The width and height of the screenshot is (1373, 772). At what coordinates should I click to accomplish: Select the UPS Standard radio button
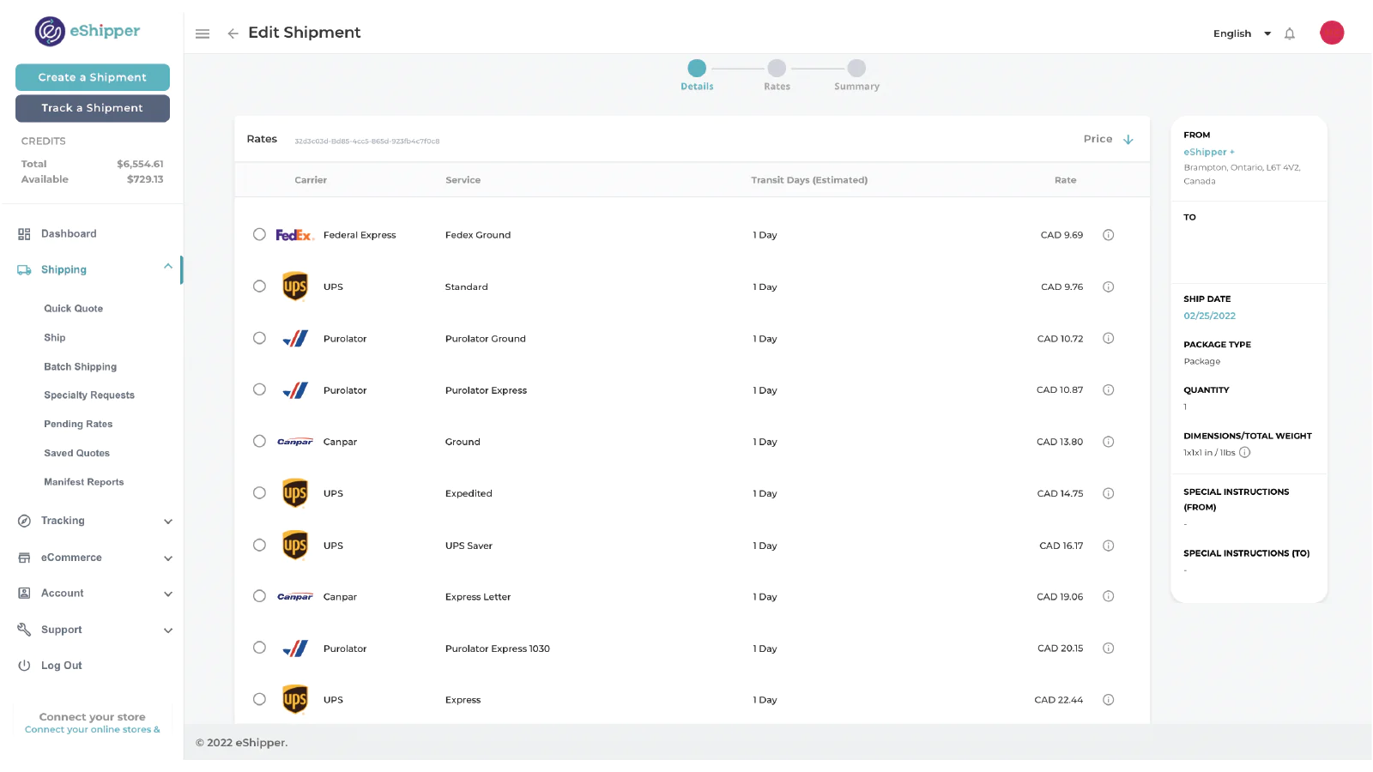tap(259, 286)
